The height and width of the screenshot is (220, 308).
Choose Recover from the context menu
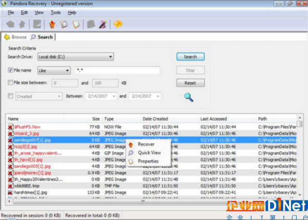click(x=146, y=144)
